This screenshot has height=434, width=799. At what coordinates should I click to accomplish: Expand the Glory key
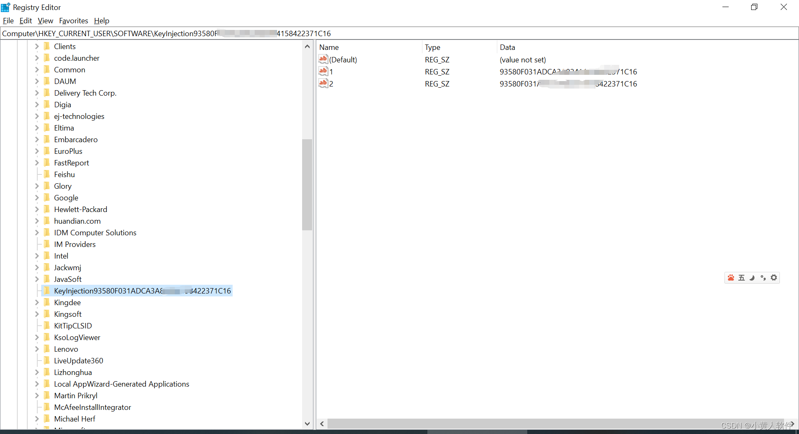click(x=37, y=186)
